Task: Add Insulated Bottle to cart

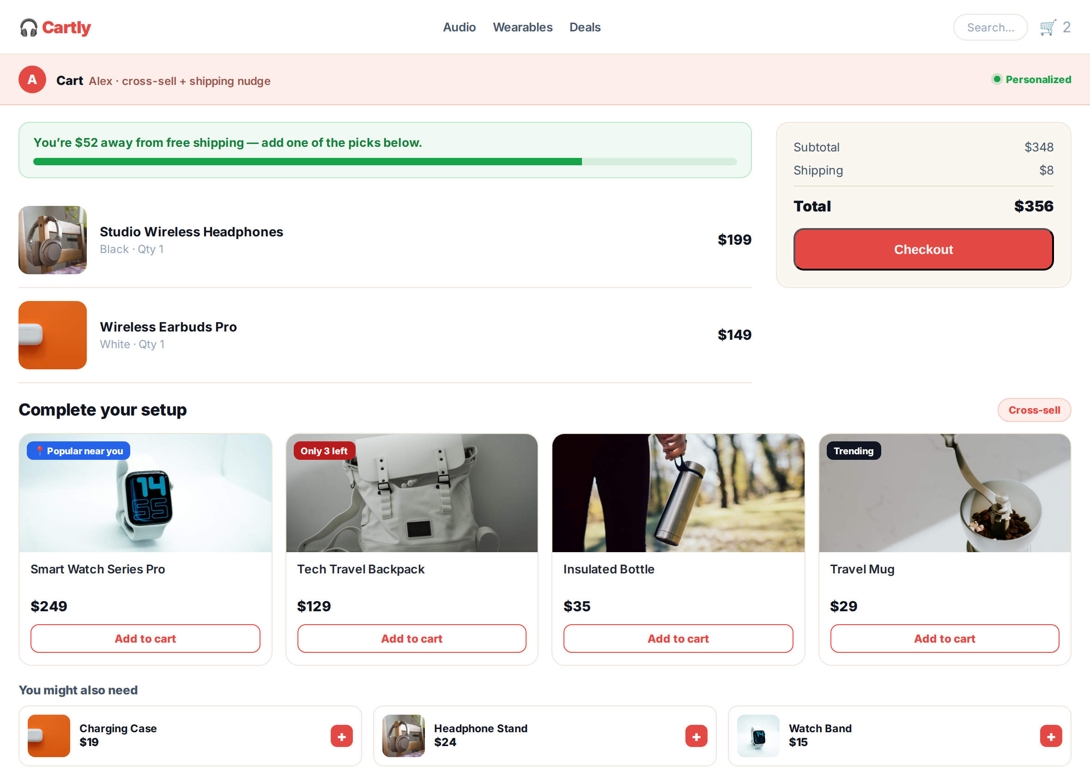Action: 678,638
